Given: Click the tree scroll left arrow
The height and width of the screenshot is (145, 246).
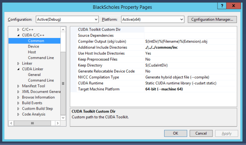Looking at the screenshot, I should (11, 123).
